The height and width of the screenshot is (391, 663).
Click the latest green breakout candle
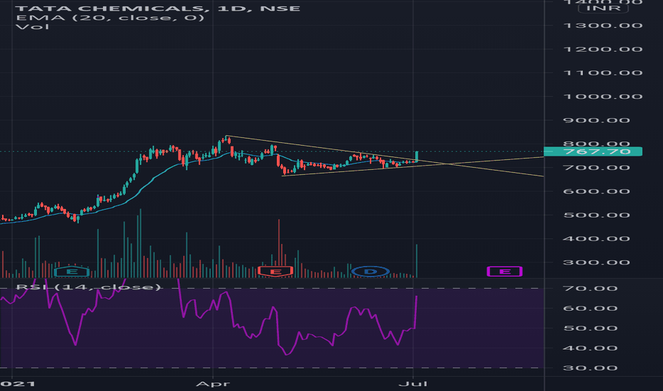click(x=417, y=156)
